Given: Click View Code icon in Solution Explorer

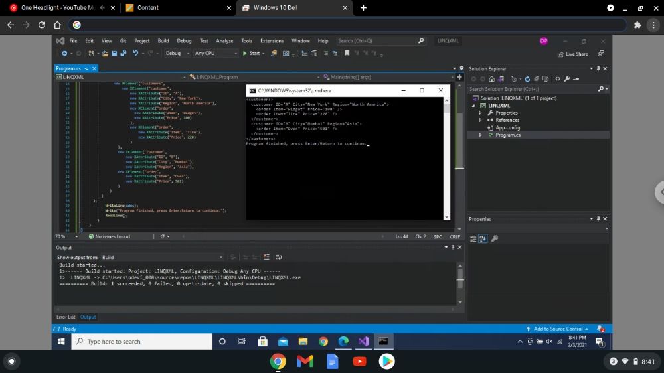Looking at the screenshot, I should (x=558, y=79).
